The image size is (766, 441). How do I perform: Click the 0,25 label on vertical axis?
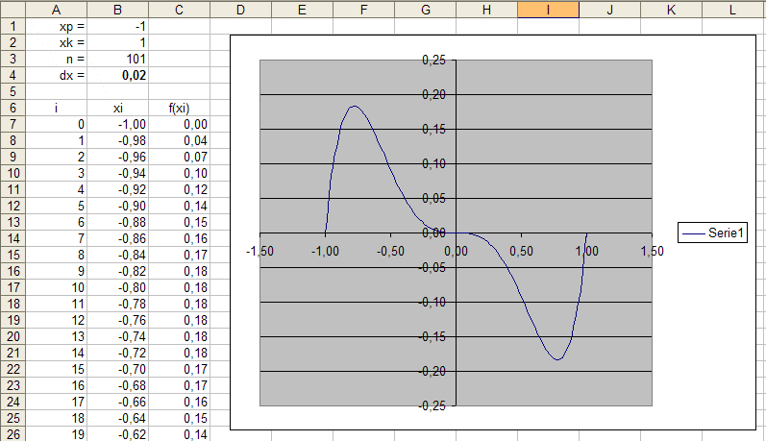point(433,61)
